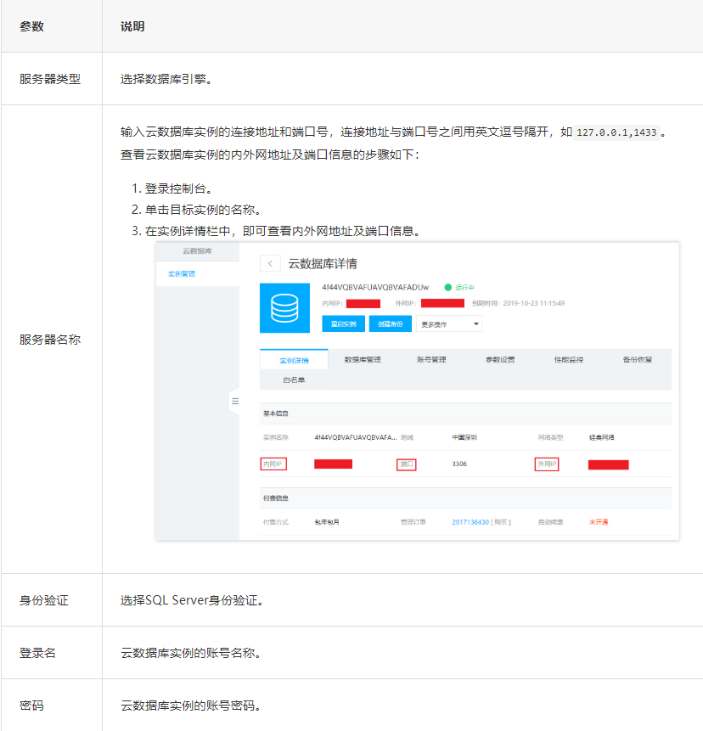This screenshot has height=731, width=703.
Task: Switch to the 白名单 tab
Action: (x=294, y=380)
